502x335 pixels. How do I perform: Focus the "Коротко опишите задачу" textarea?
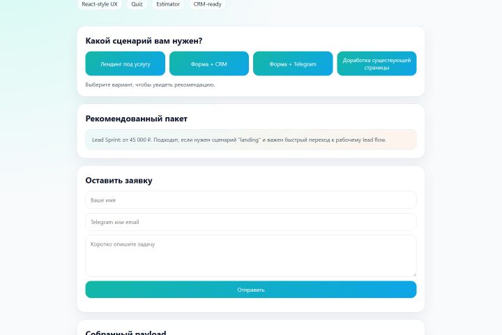point(251,255)
